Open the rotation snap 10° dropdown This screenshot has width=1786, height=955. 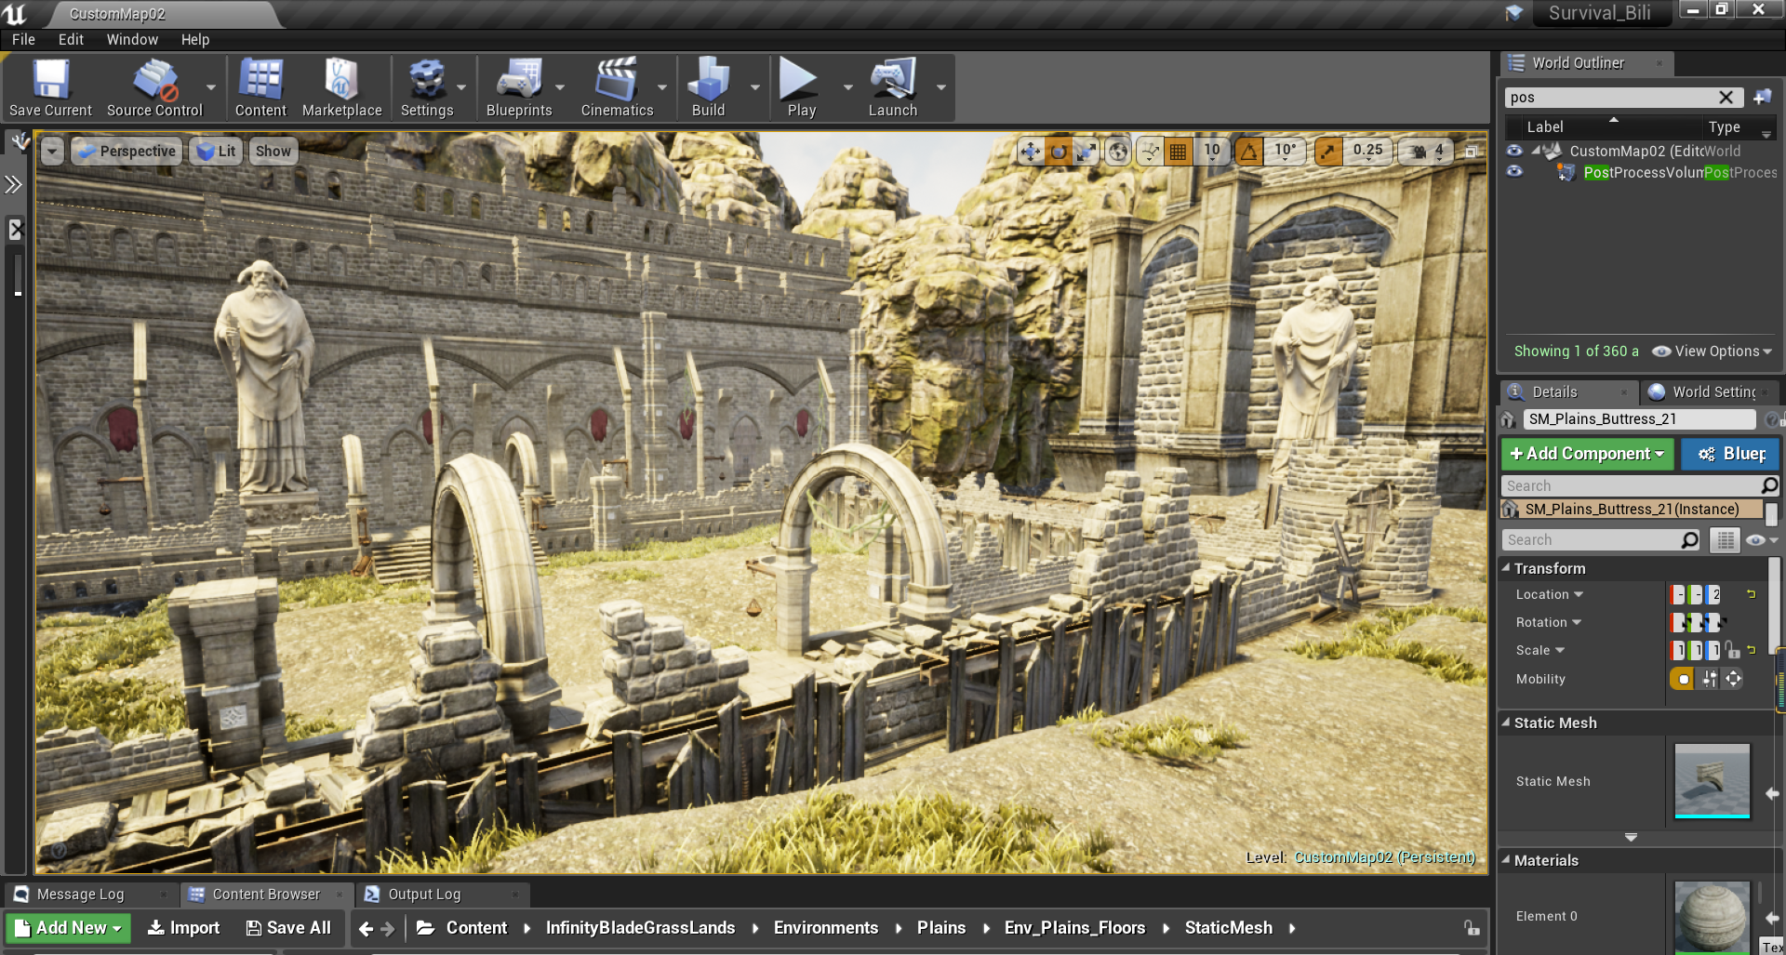coord(1286,151)
